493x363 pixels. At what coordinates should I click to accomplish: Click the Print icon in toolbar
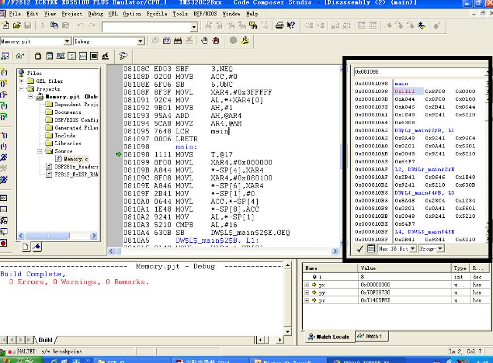[x=279, y=26]
